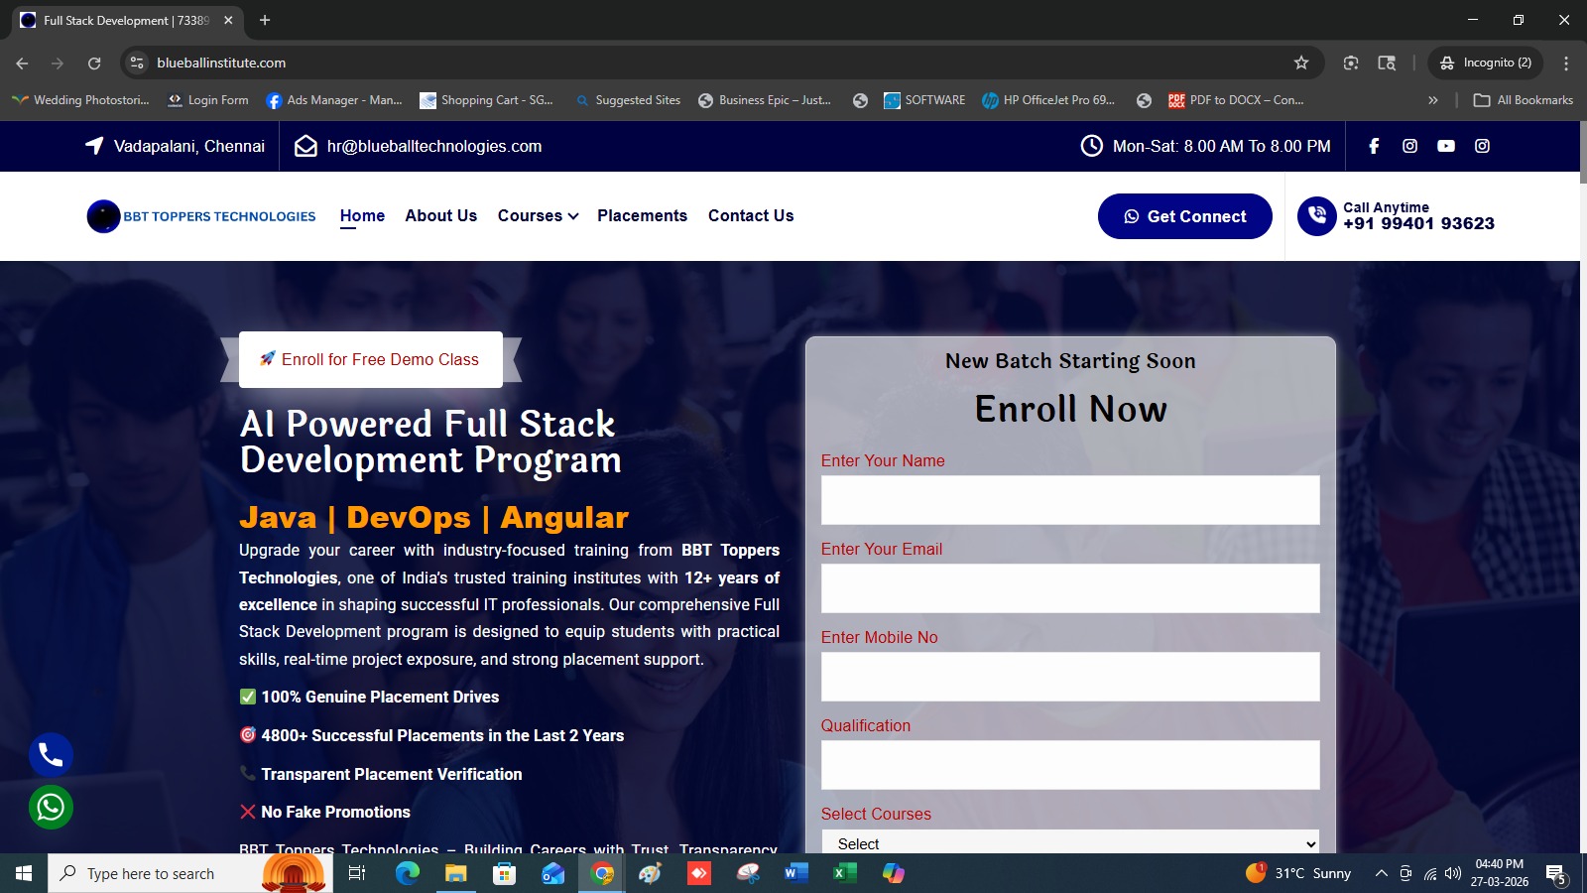
Task: Click Enroll for Free Demo Class
Action: (x=370, y=359)
